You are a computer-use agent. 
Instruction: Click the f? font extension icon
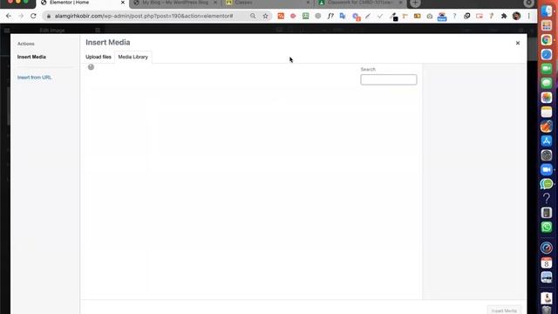click(330, 16)
